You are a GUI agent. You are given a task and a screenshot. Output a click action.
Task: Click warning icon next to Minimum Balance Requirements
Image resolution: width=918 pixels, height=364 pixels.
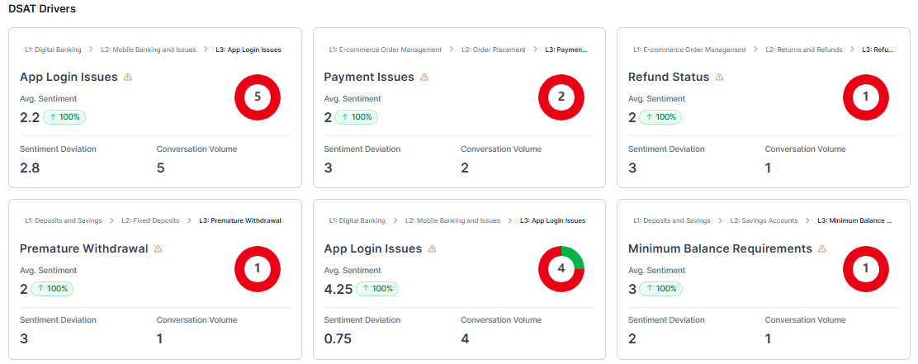(822, 249)
